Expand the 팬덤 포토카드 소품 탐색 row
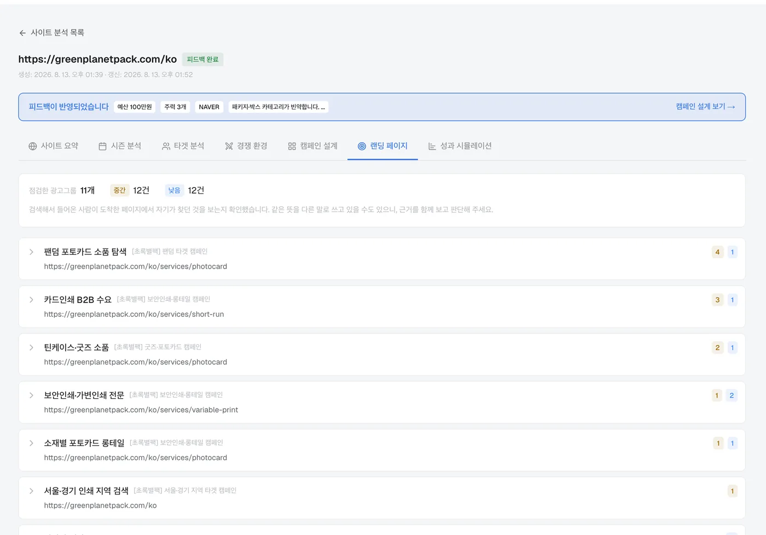 [382, 259]
